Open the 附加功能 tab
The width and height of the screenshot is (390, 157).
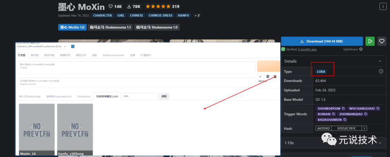pyautogui.click(x=49, y=55)
